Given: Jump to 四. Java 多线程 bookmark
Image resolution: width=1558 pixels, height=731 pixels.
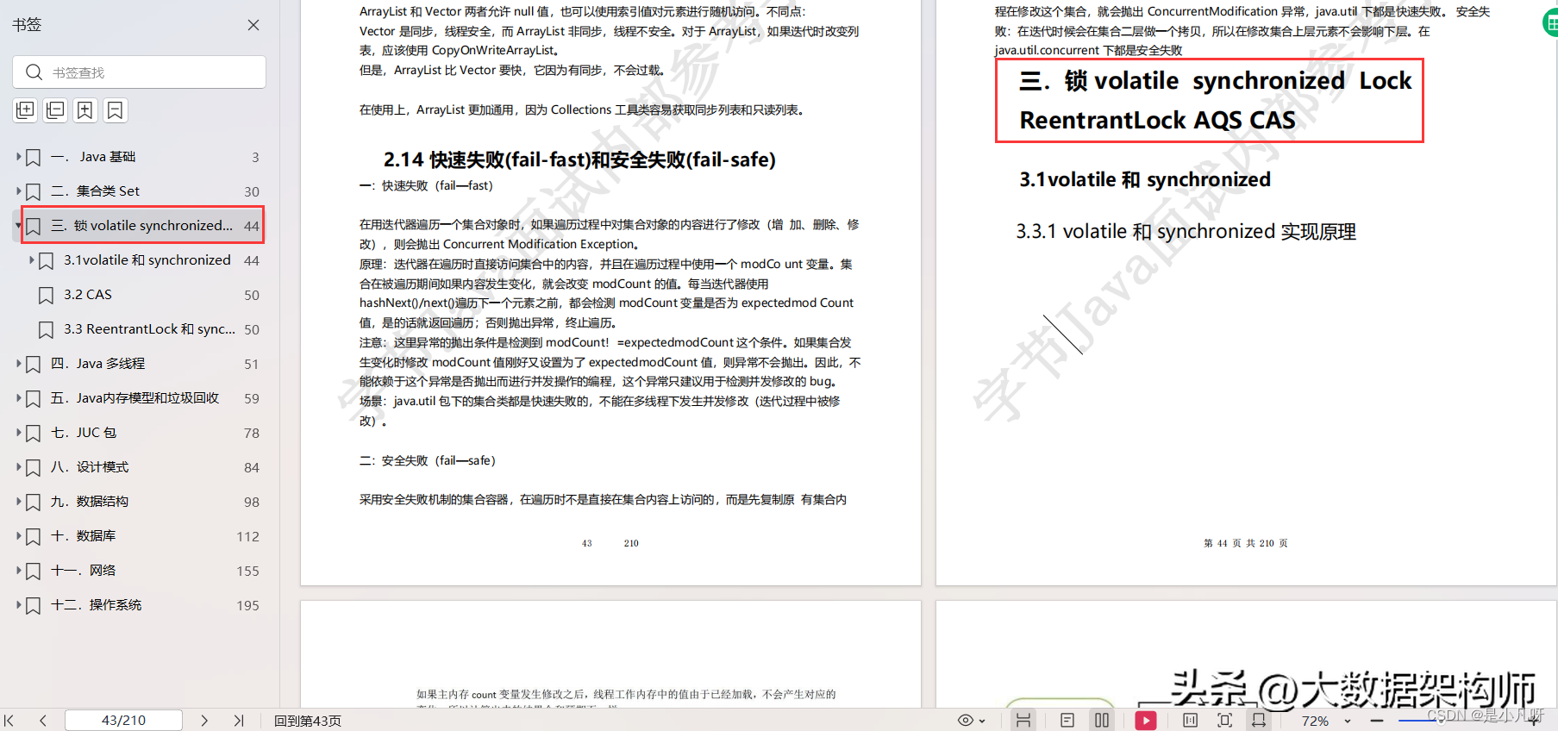Looking at the screenshot, I should 97,364.
